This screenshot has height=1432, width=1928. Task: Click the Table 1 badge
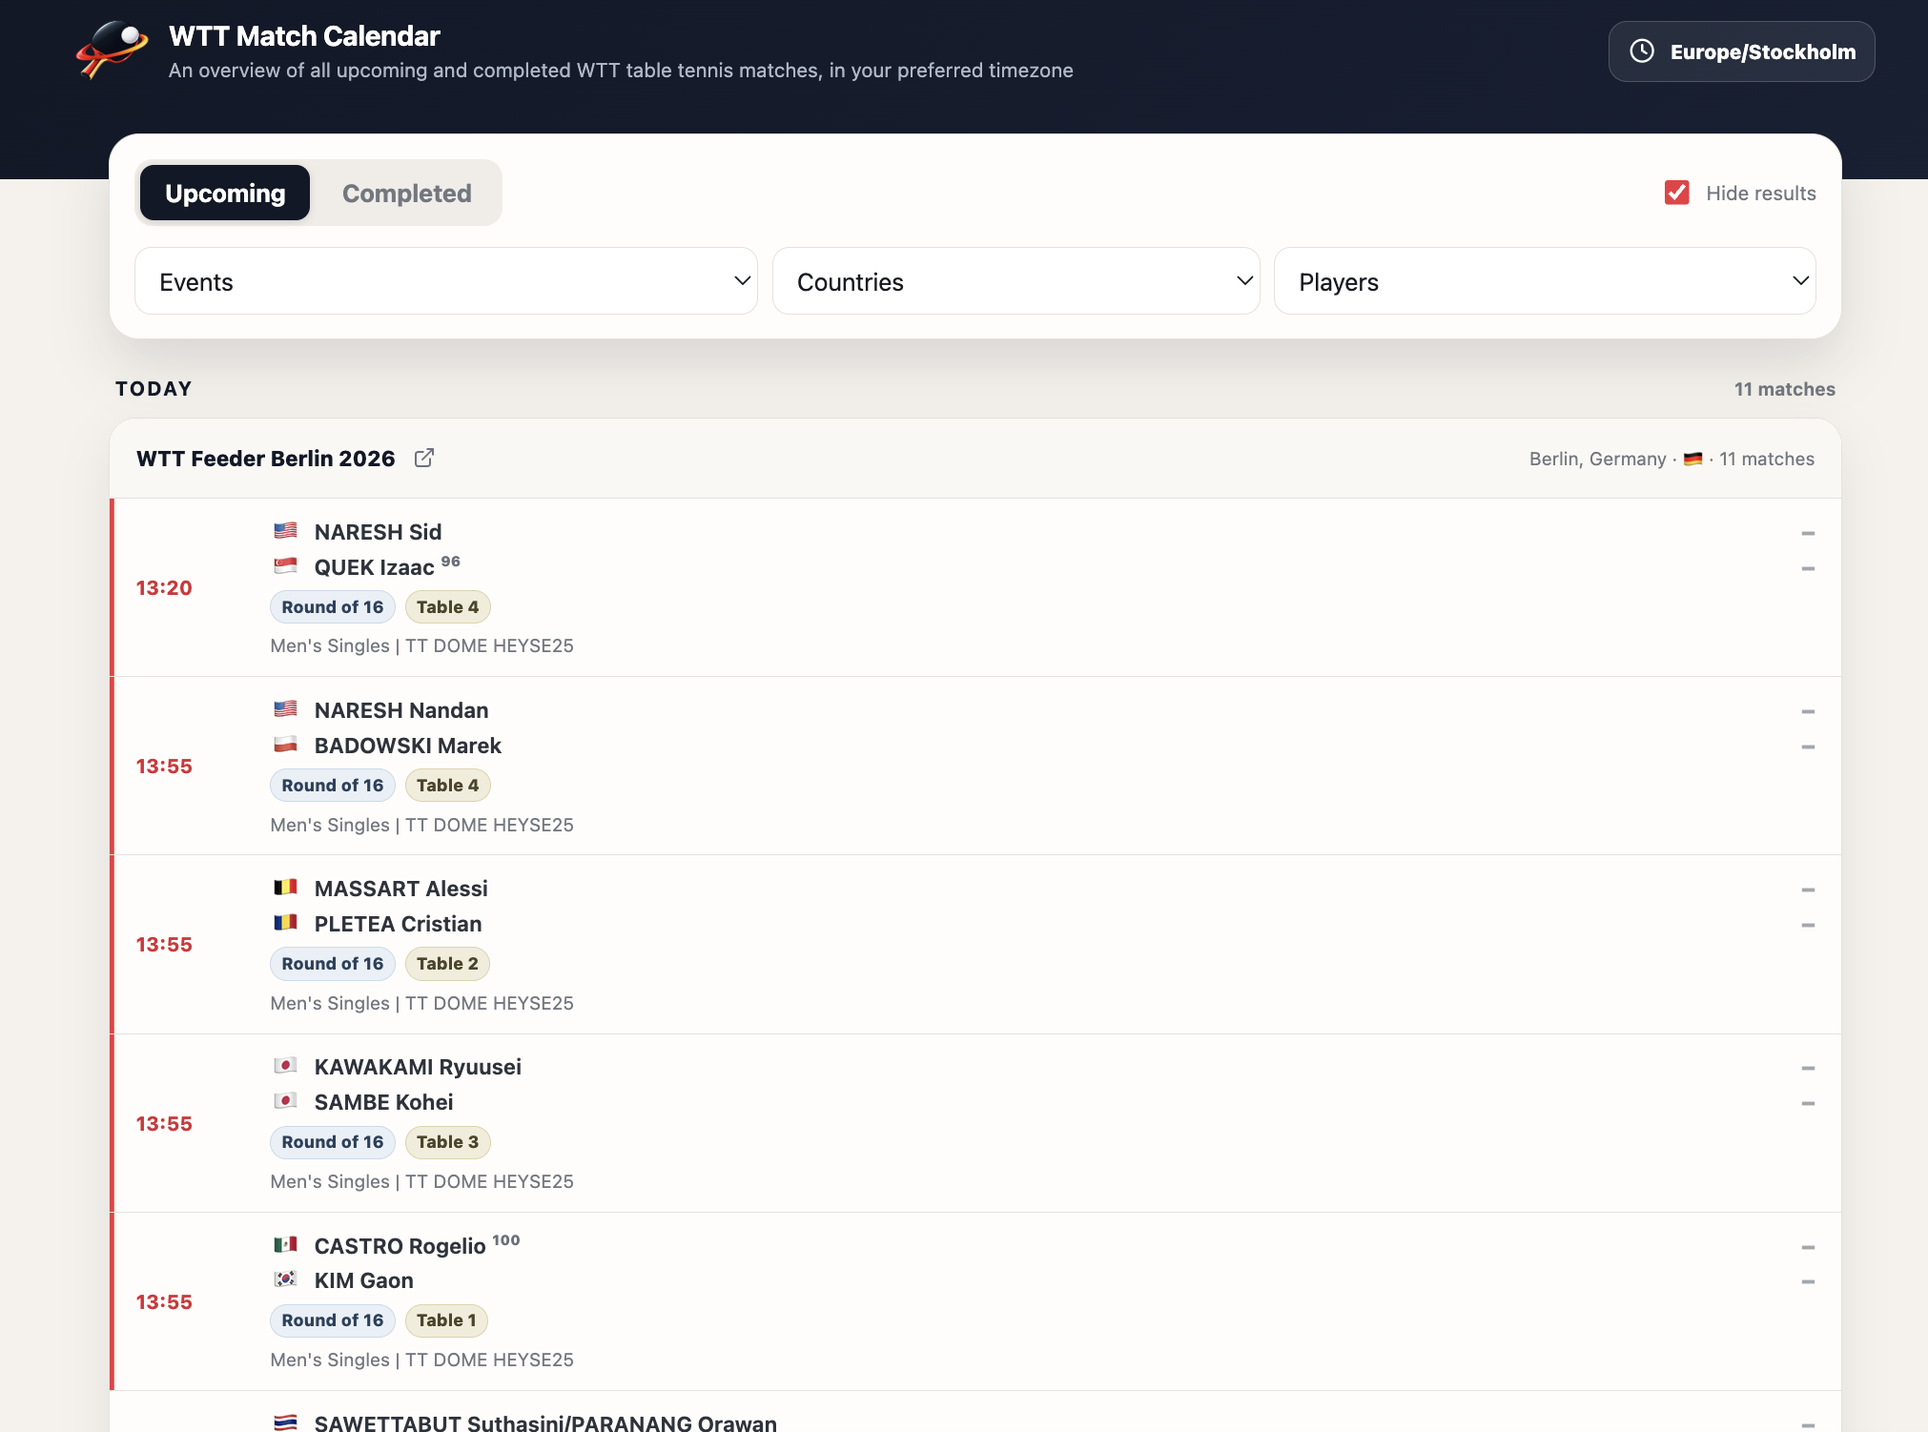[x=447, y=1320]
